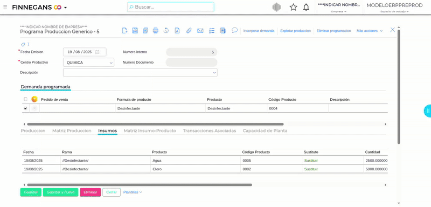Open the blue side panel handle
This screenshot has width=431, height=207.
(427, 111)
